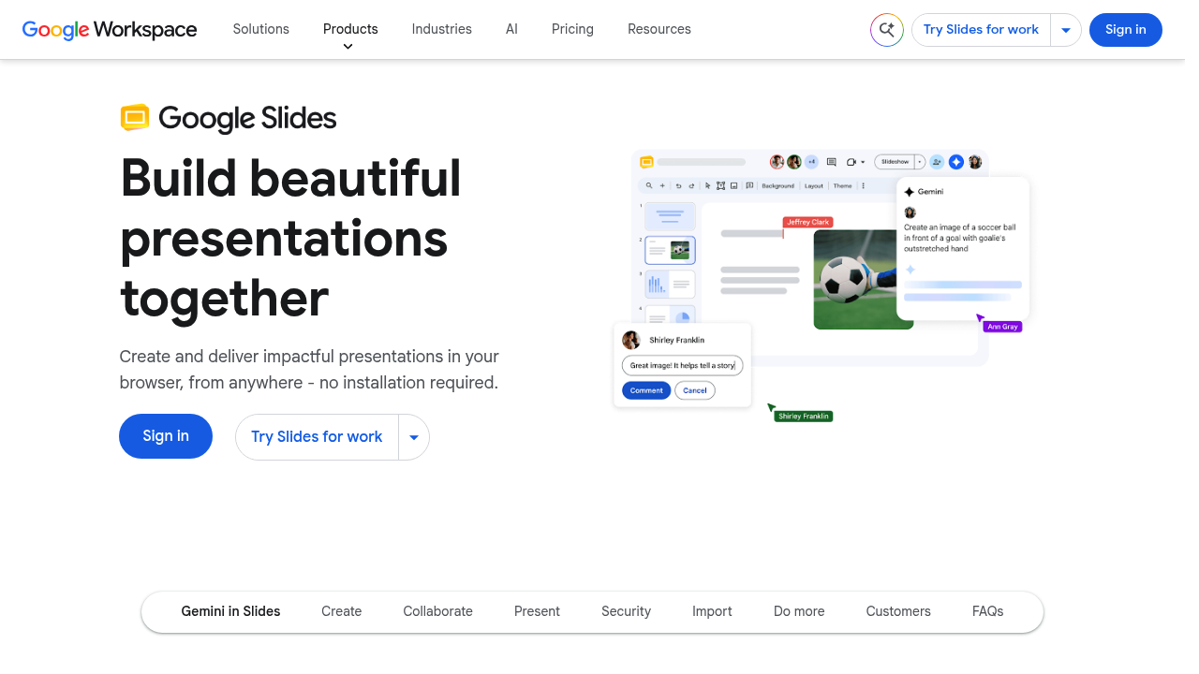Go to the AI menu item
Image resolution: width=1199 pixels, height=674 pixels.
[x=511, y=29]
